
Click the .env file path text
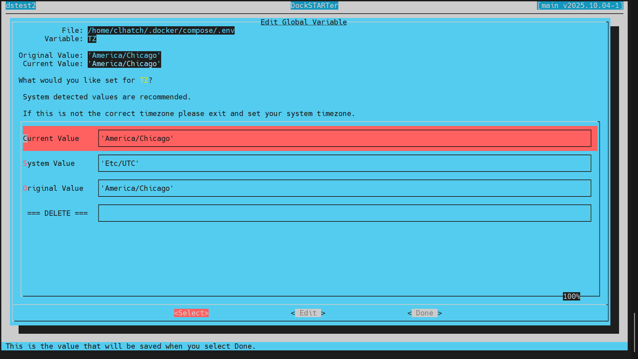[x=161, y=30]
